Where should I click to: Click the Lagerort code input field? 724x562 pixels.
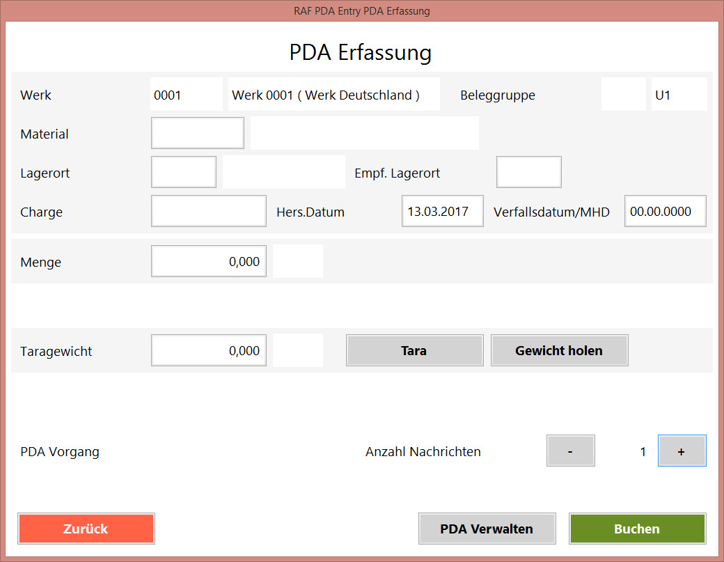pos(184,172)
